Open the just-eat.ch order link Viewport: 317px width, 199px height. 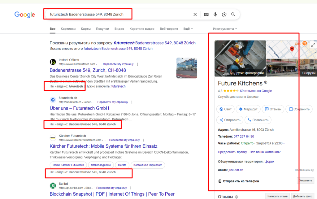(x=236, y=170)
